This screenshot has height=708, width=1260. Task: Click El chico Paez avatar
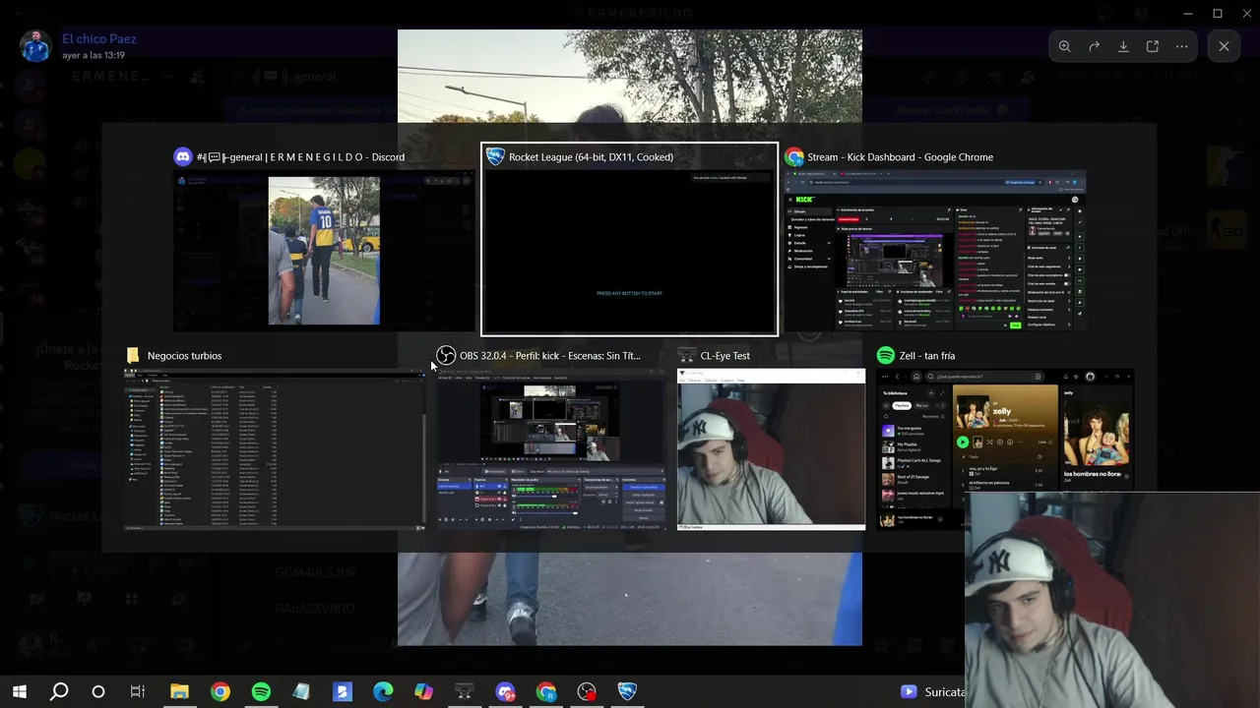click(35, 46)
